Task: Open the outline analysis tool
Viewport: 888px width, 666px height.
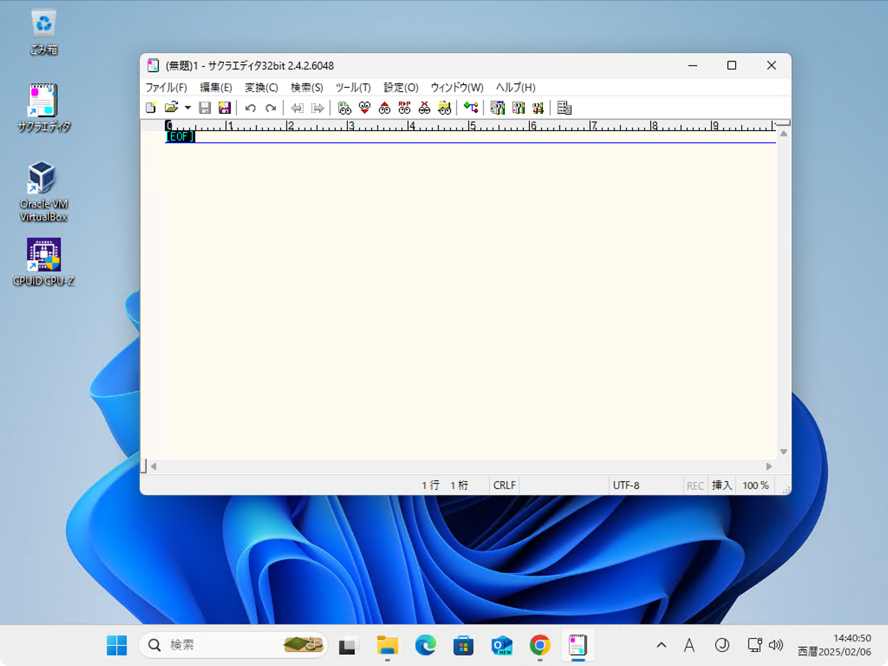Action: point(471,108)
